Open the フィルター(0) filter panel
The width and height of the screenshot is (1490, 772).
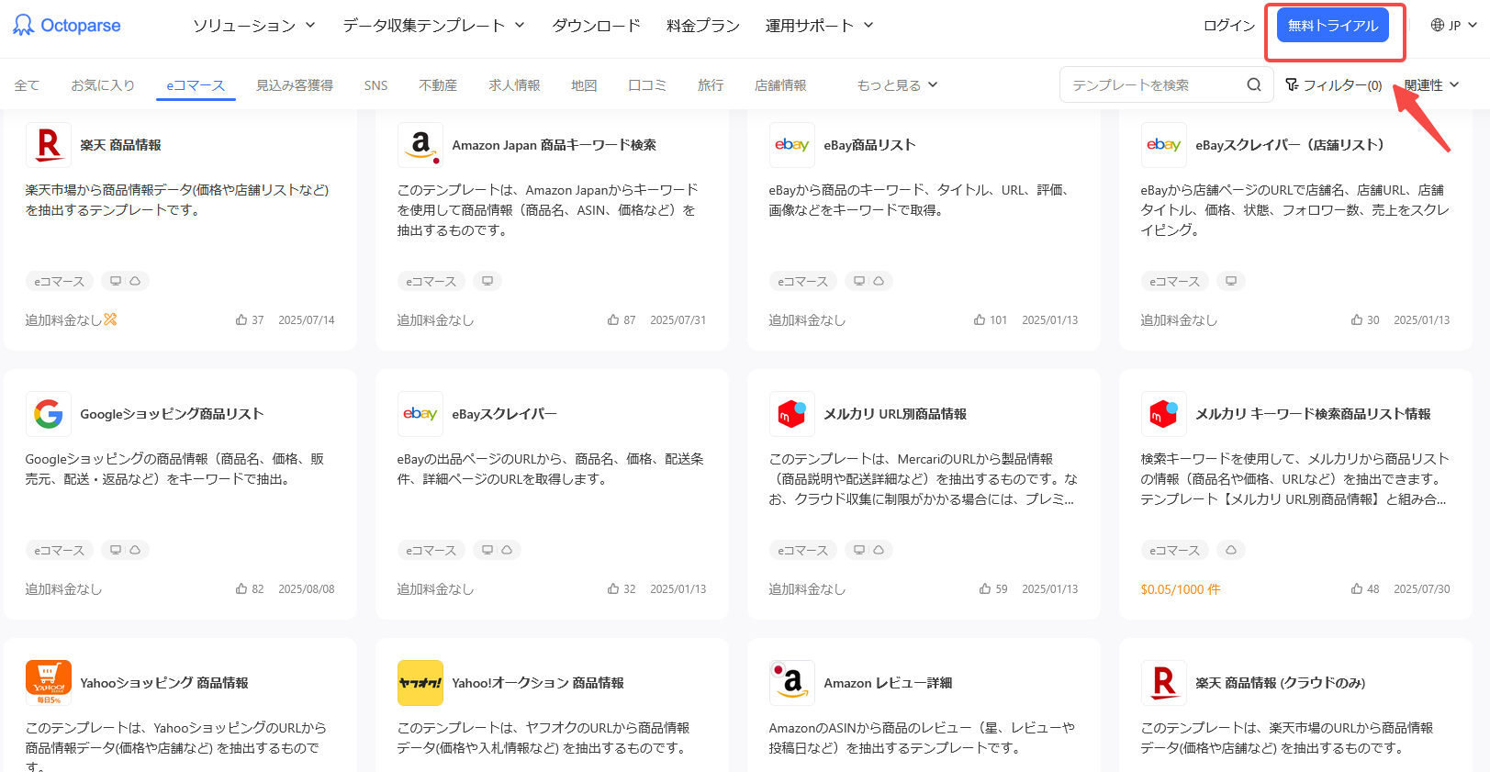(x=1333, y=85)
